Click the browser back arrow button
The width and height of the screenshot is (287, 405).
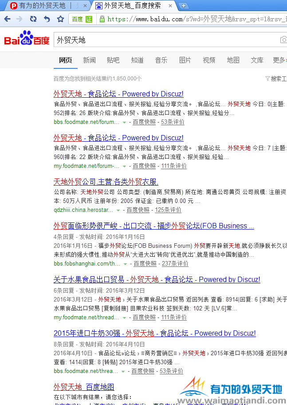click(x=7, y=19)
